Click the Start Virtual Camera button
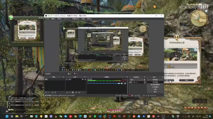The height and width of the screenshot is (119, 213). coord(155,85)
